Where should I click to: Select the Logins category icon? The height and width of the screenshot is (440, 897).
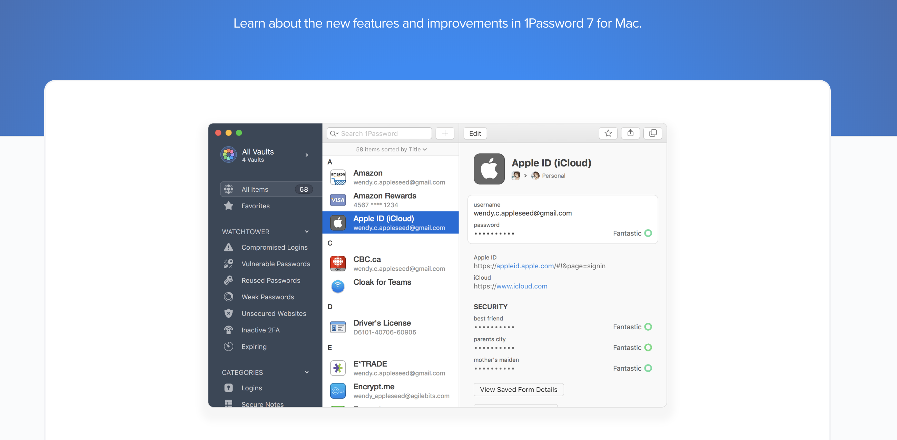click(228, 388)
